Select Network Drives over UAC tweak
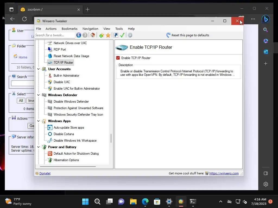 click(70, 43)
